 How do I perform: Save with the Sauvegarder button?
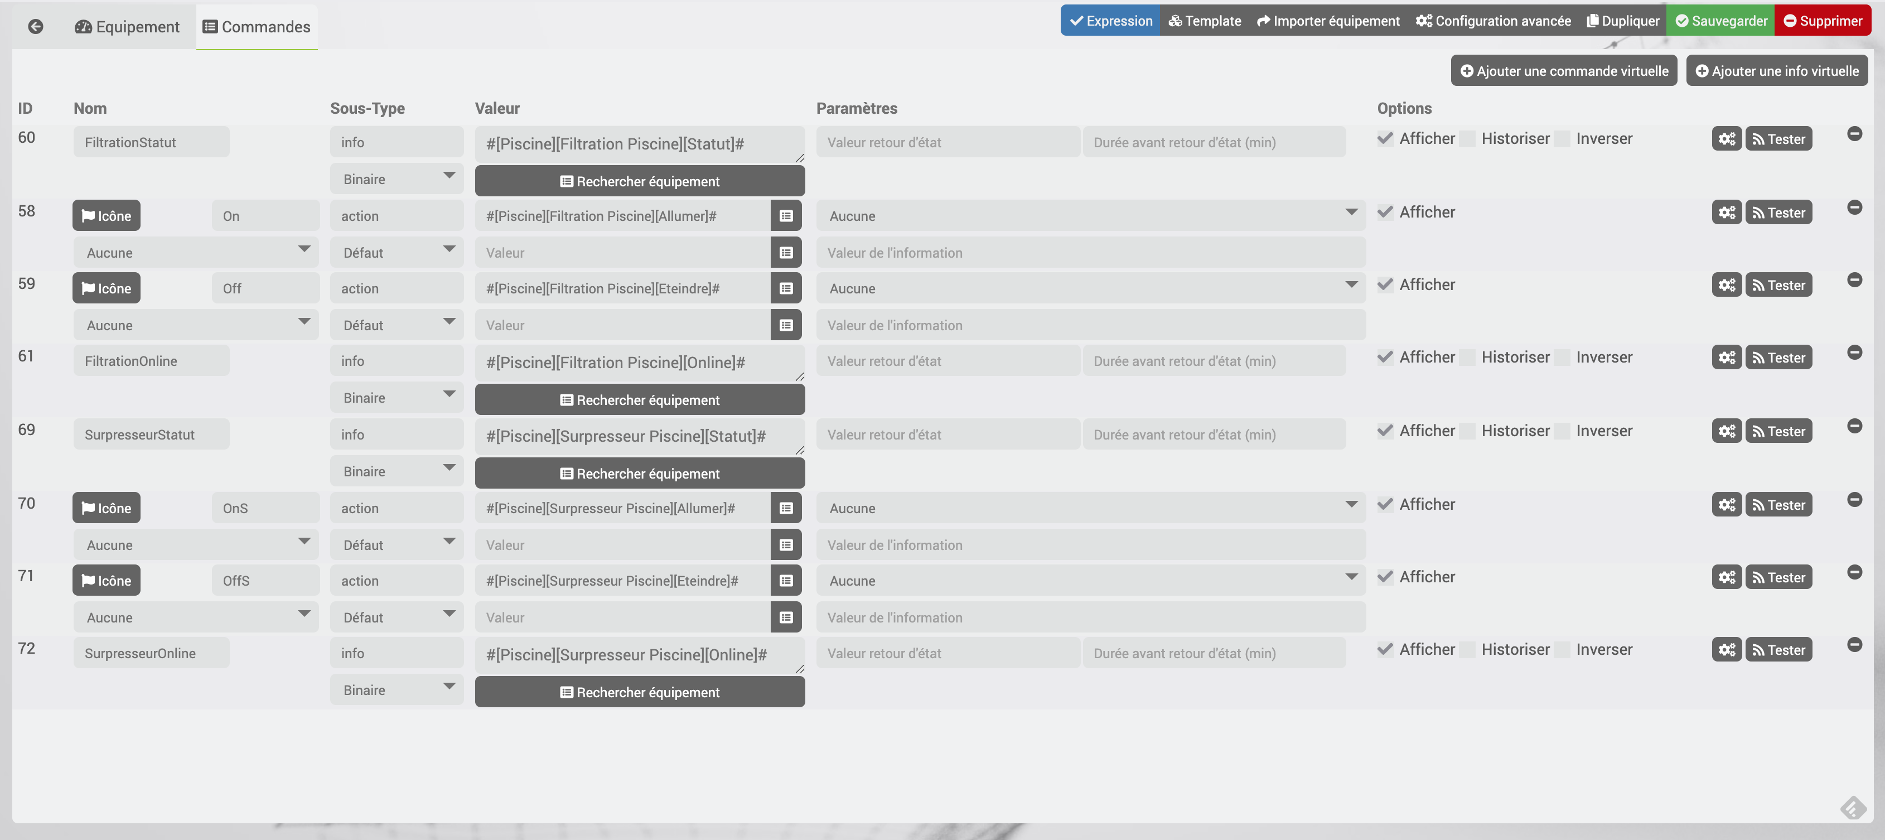coord(1721,21)
